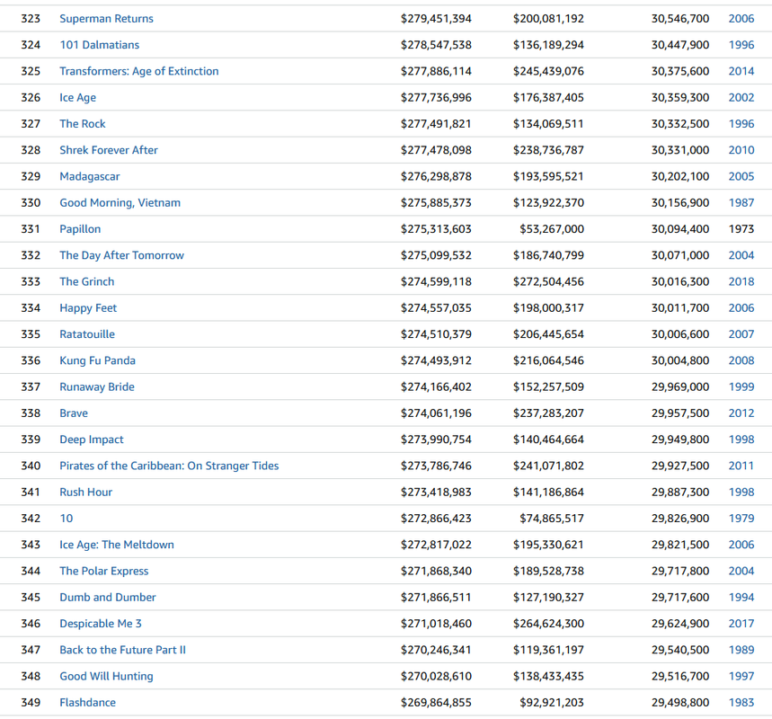This screenshot has width=772, height=719.
Task: Open the Despicable Me 3 link
Action: coord(101,624)
